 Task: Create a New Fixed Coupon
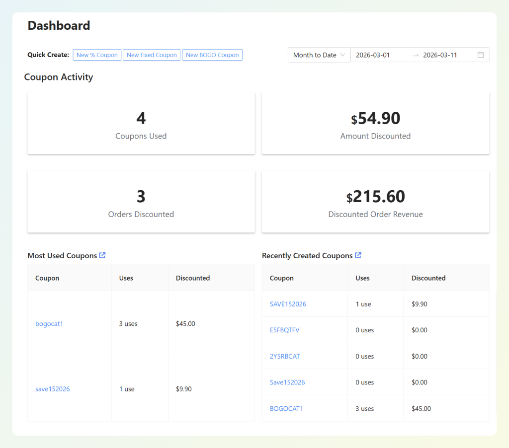point(151,55)
